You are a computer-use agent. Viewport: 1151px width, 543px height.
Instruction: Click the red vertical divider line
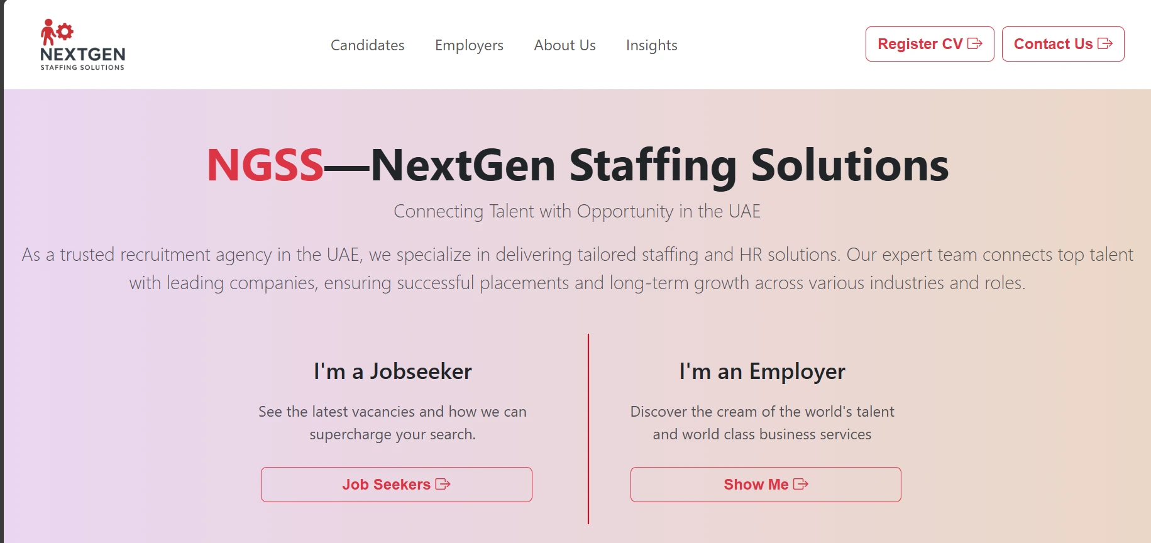point(588,429)
